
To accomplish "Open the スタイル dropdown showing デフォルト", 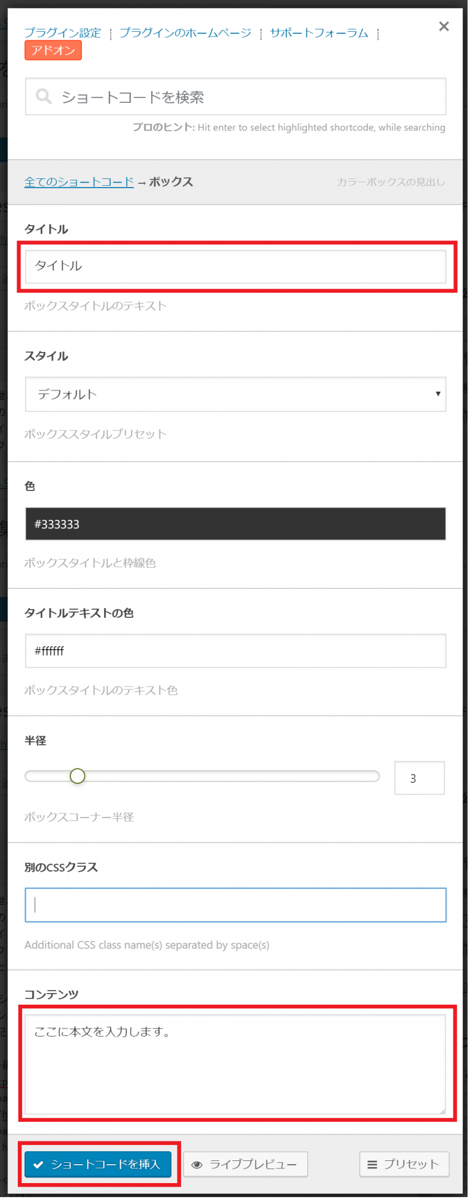I will click(235, 395).
